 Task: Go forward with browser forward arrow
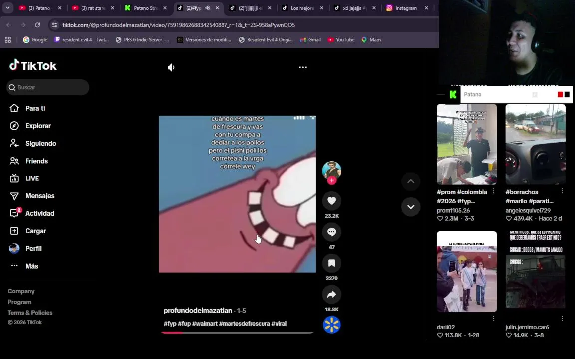pos(23,25)
